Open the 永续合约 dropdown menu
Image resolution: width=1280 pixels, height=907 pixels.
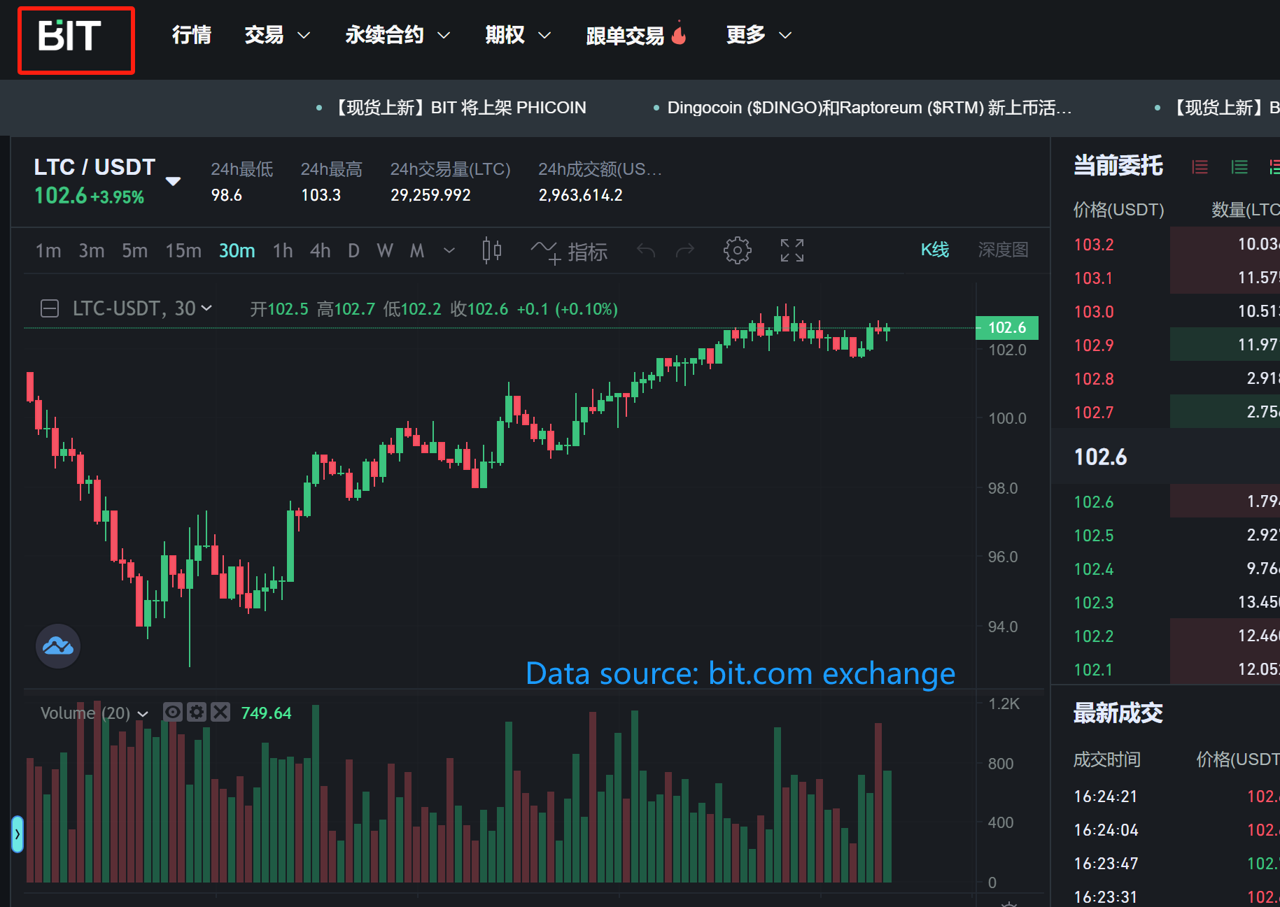point(397,35)
